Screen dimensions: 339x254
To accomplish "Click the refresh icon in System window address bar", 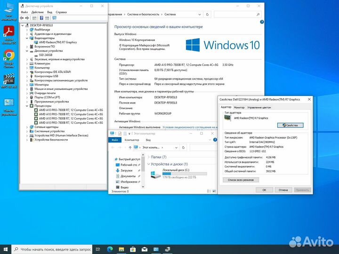I will click(207, 15).
